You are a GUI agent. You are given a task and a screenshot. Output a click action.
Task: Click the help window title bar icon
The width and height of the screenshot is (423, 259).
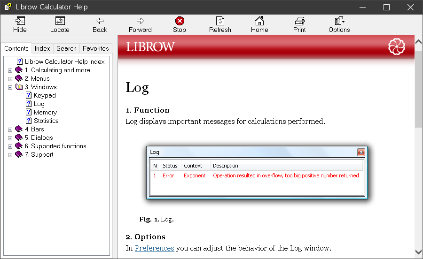coord(8,7)
